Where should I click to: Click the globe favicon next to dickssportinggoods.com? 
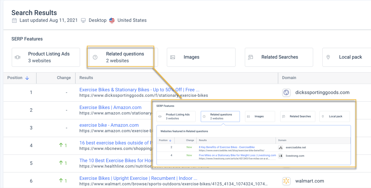(286, 92)
